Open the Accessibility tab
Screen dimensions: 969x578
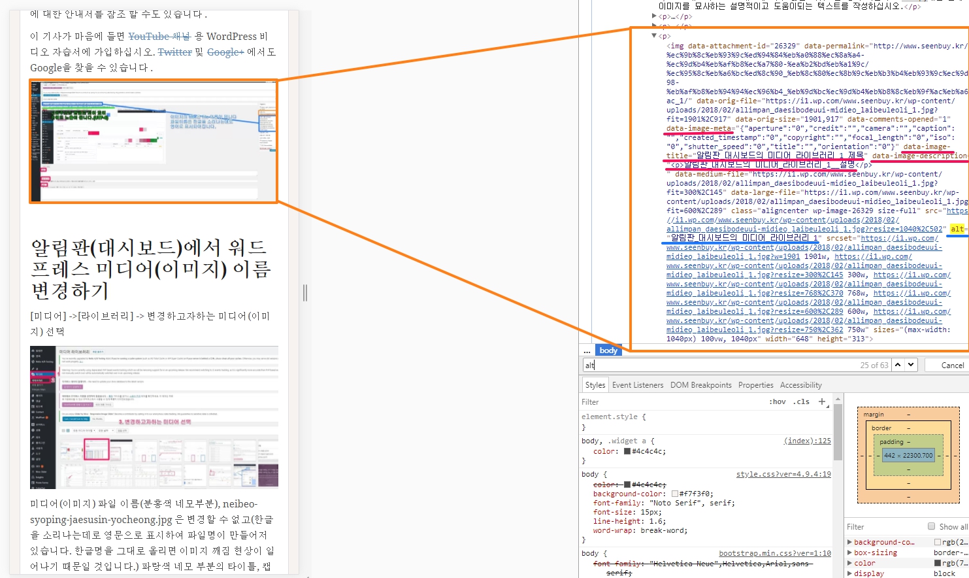point(800,385)
